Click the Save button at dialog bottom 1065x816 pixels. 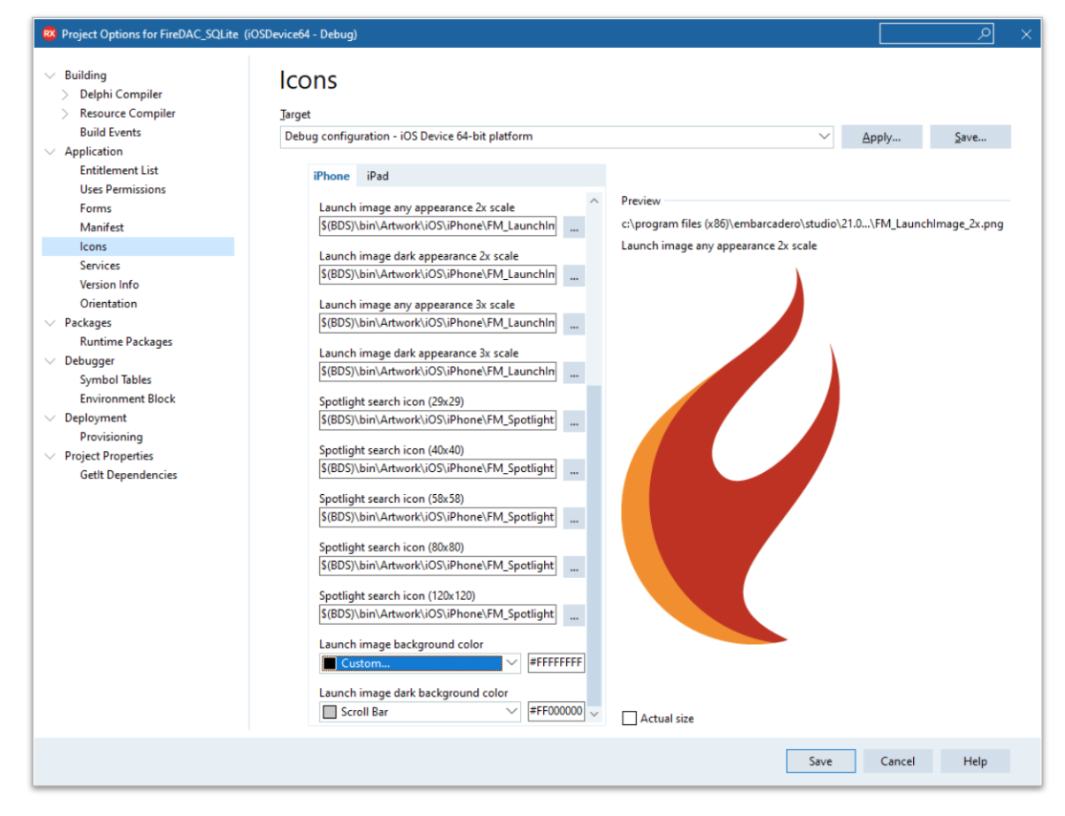[820, 761]
